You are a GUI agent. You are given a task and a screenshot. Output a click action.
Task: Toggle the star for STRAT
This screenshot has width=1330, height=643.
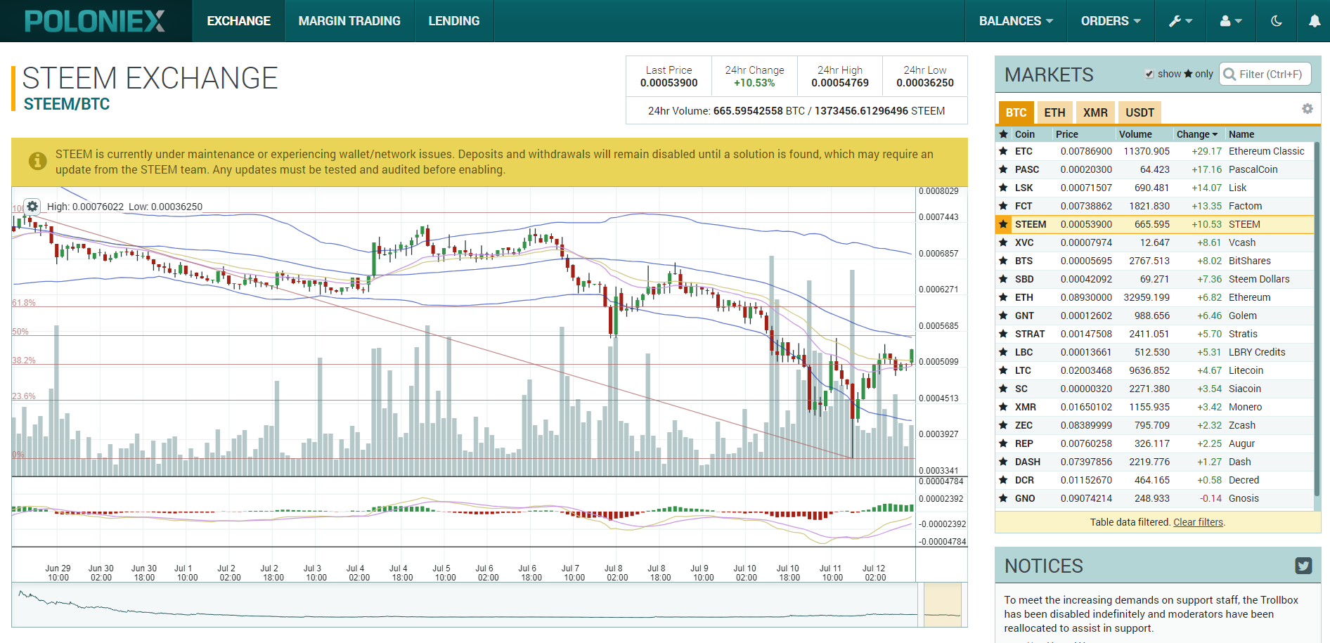click(x=1004, y=334)
